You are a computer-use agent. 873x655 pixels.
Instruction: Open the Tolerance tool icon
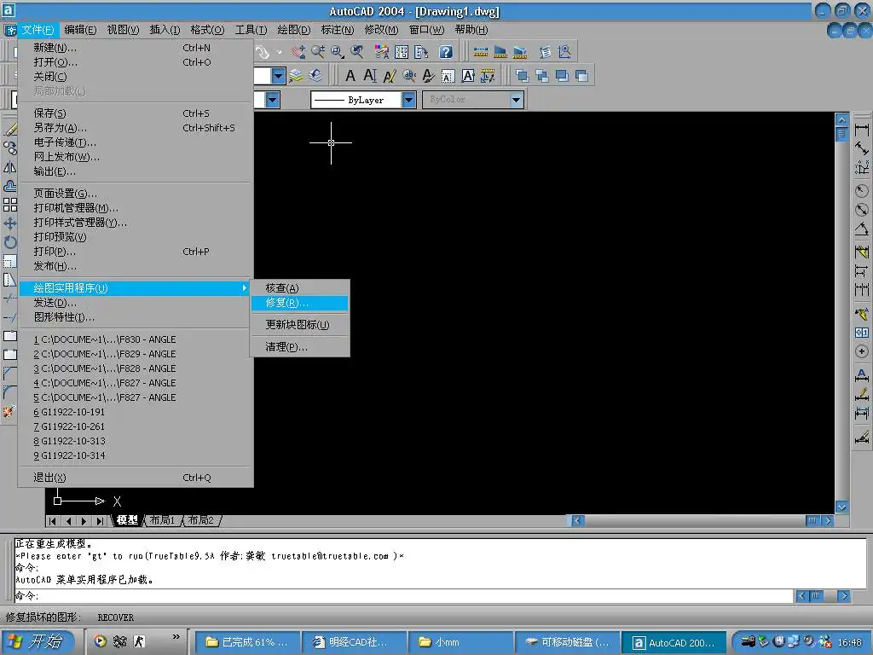click(861, 333)
